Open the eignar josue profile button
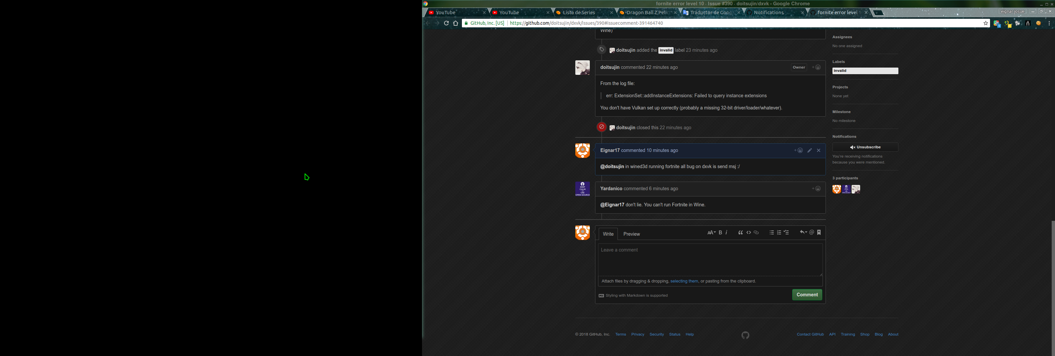Screen dimensions: 1055x356 click(1012, 12)
